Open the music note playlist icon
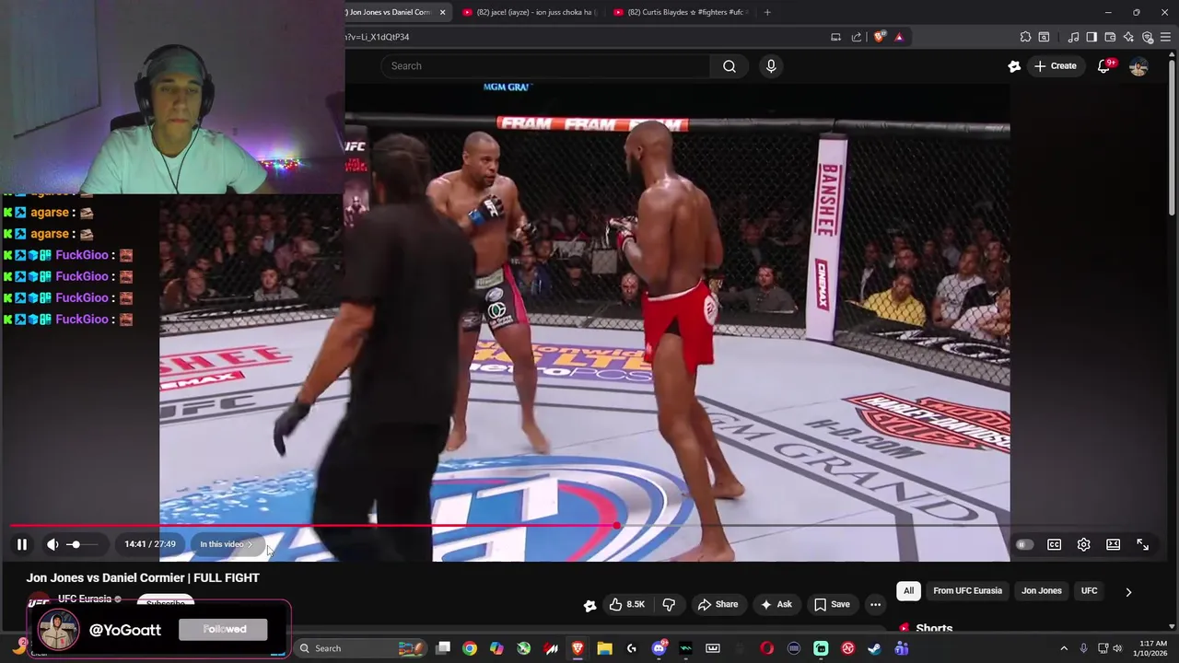 tap(1073, 37)
